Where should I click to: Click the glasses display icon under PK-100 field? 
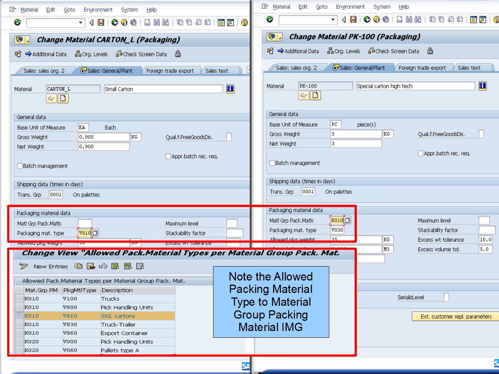(x=304, y=95)
